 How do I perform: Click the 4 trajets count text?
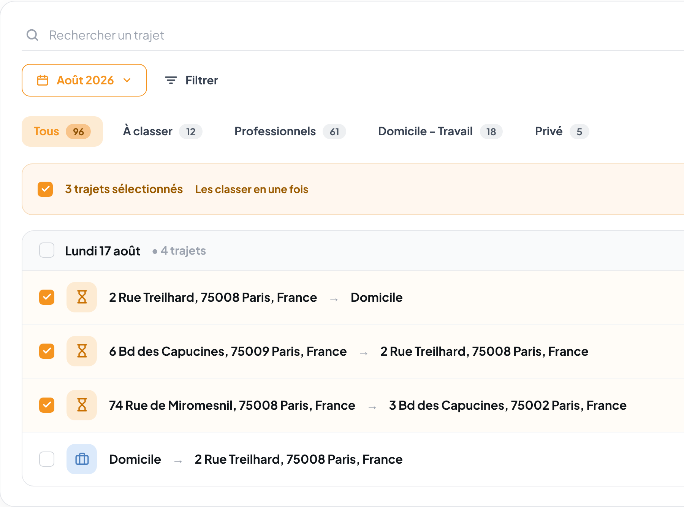click(183, 251)
